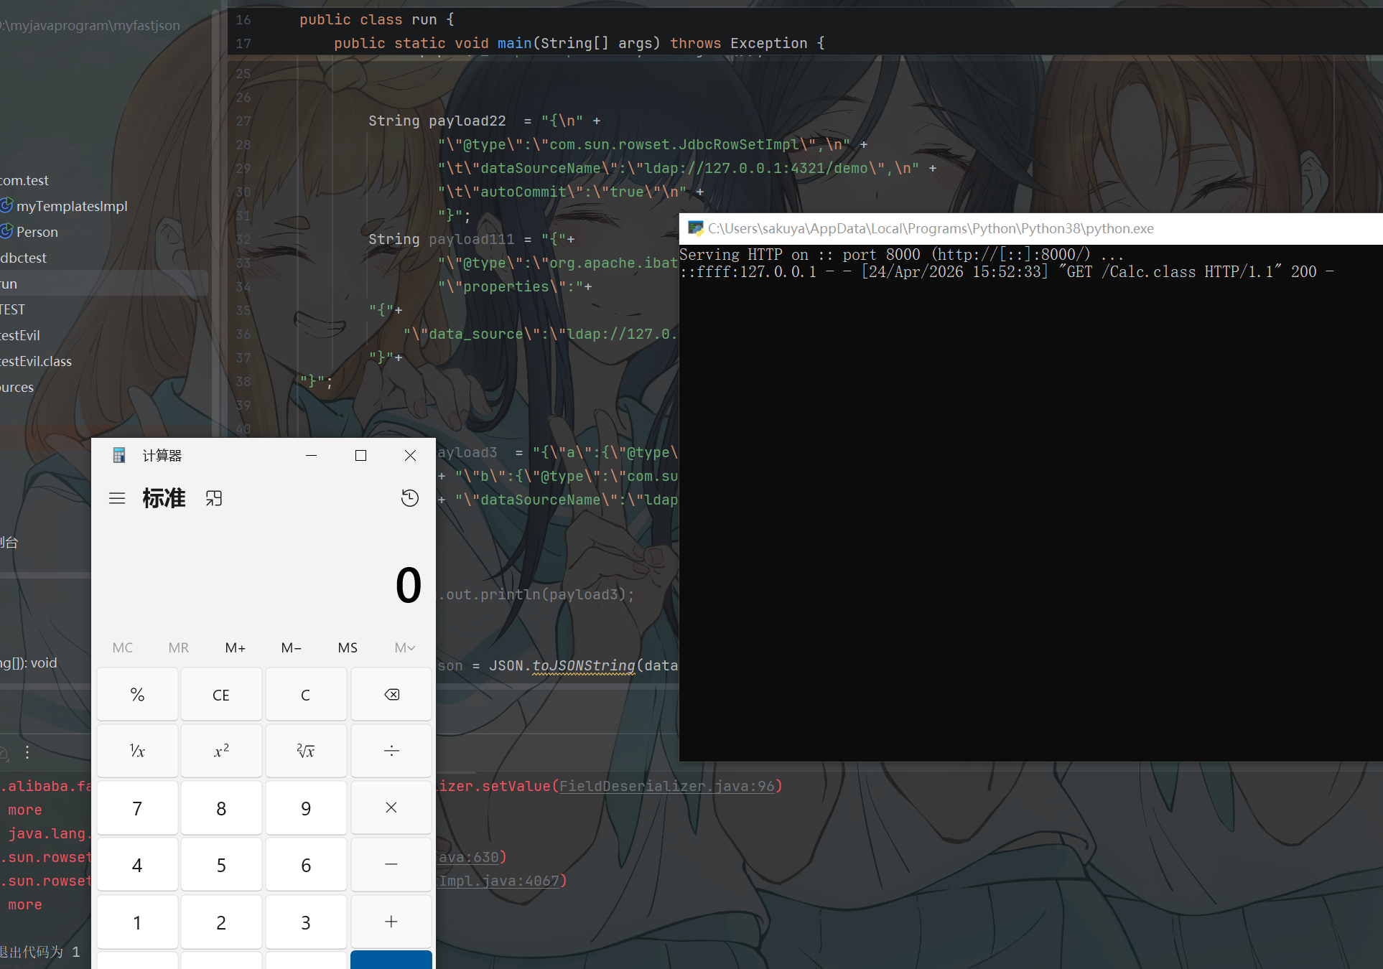The image size is (1383, 969).
Task: Select Person class in project tree
Action: [37, 232]
